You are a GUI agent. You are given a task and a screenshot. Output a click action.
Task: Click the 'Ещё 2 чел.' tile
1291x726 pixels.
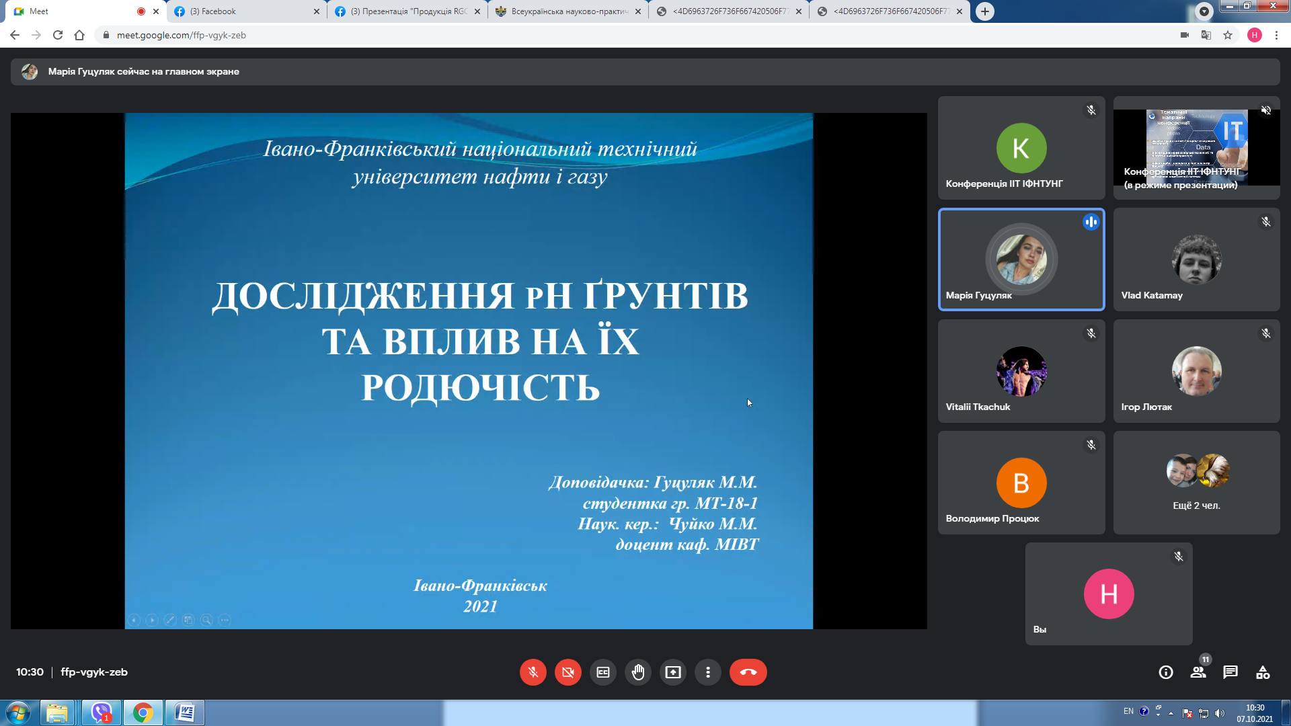click(1196, 483)
